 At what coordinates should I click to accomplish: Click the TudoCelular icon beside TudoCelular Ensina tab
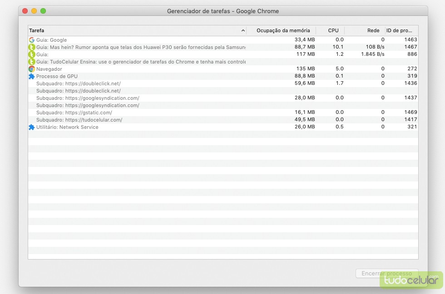coord(32,62)
